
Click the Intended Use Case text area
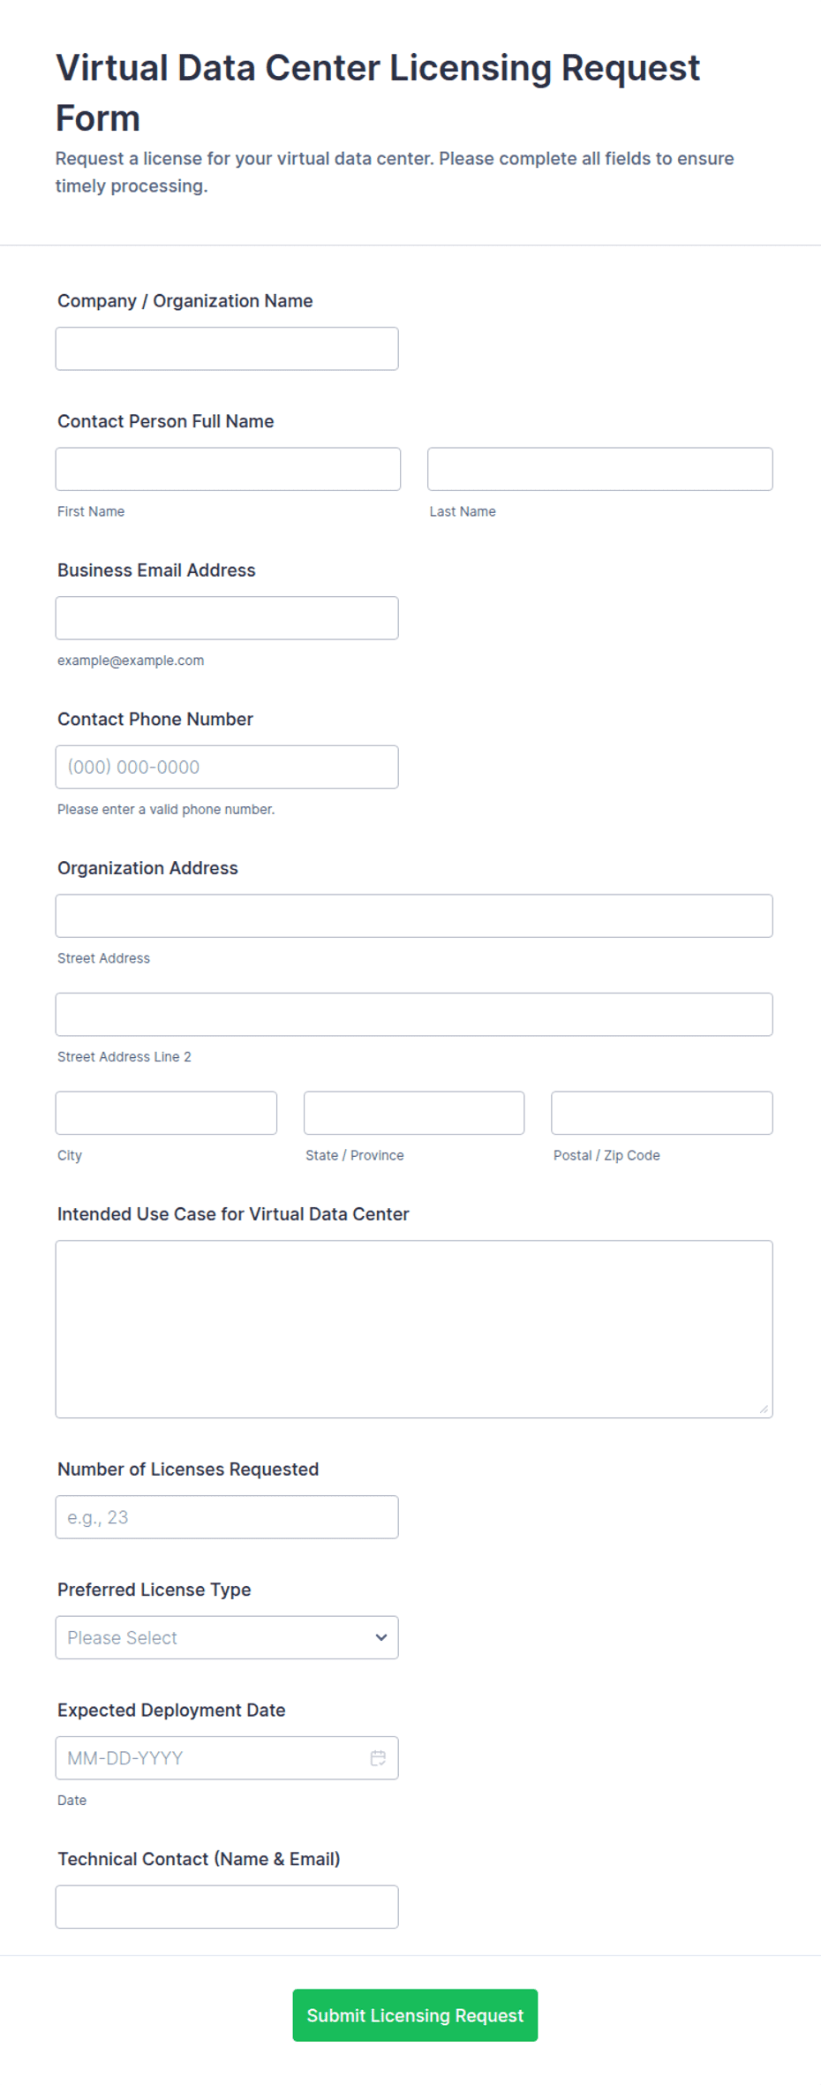[414, 1329]
